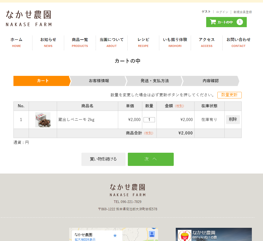Open アクセス ACCESS menu item

207,43
